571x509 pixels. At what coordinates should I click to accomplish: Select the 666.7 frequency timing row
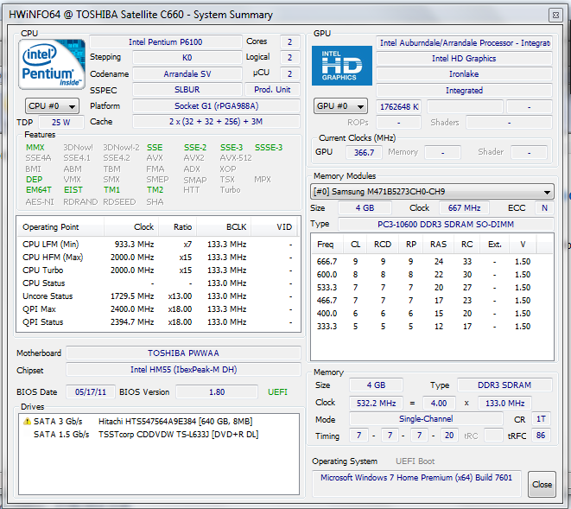click(432, 262)
